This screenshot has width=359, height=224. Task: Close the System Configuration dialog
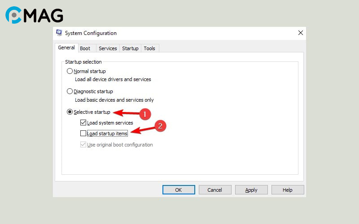point(300,33)
